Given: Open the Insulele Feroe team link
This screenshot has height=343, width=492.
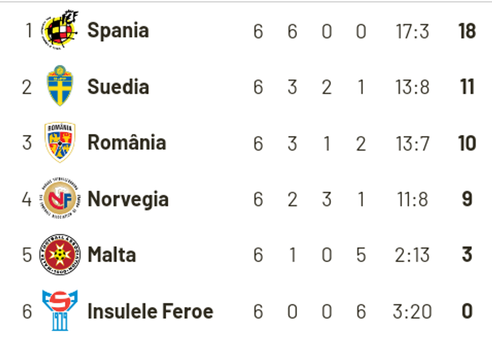Looking at the screenshot, I should coord(151,311).
